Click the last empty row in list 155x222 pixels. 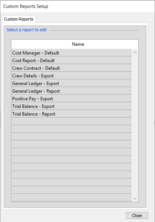(71, 197)
